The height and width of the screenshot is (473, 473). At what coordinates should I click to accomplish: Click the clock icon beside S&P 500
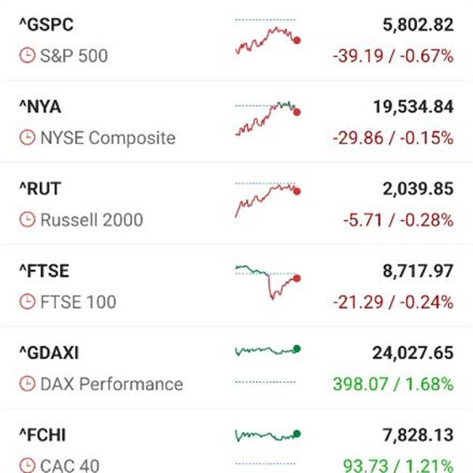(x=28, y=55)
